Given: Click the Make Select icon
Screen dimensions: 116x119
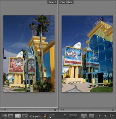Looking at the screenshot, I should coord(92,116).
